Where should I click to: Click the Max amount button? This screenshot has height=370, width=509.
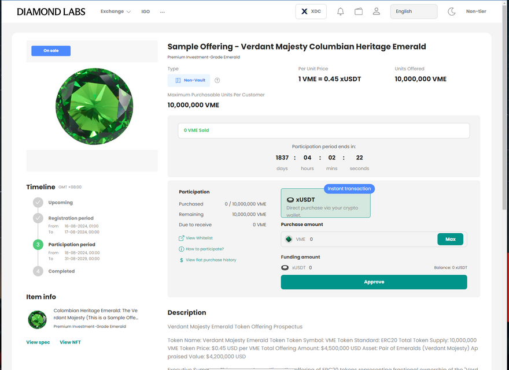(x=450, y=239)
